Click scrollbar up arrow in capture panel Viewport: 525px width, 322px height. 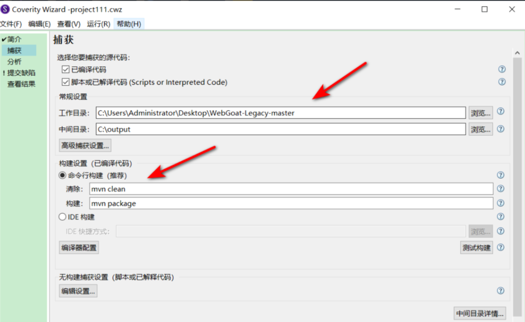pos(517,53)
